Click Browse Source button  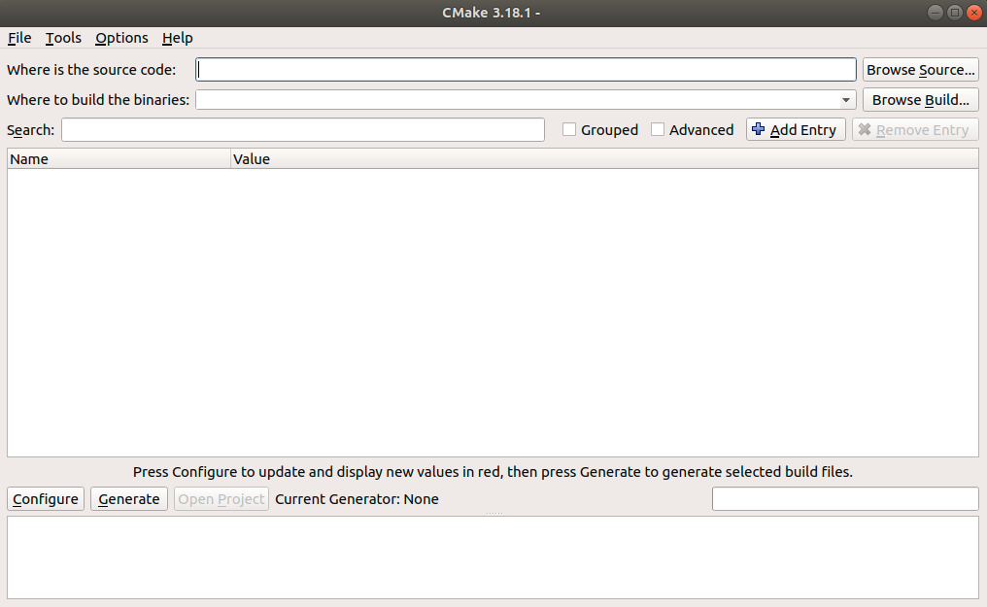tap(920, 70)
